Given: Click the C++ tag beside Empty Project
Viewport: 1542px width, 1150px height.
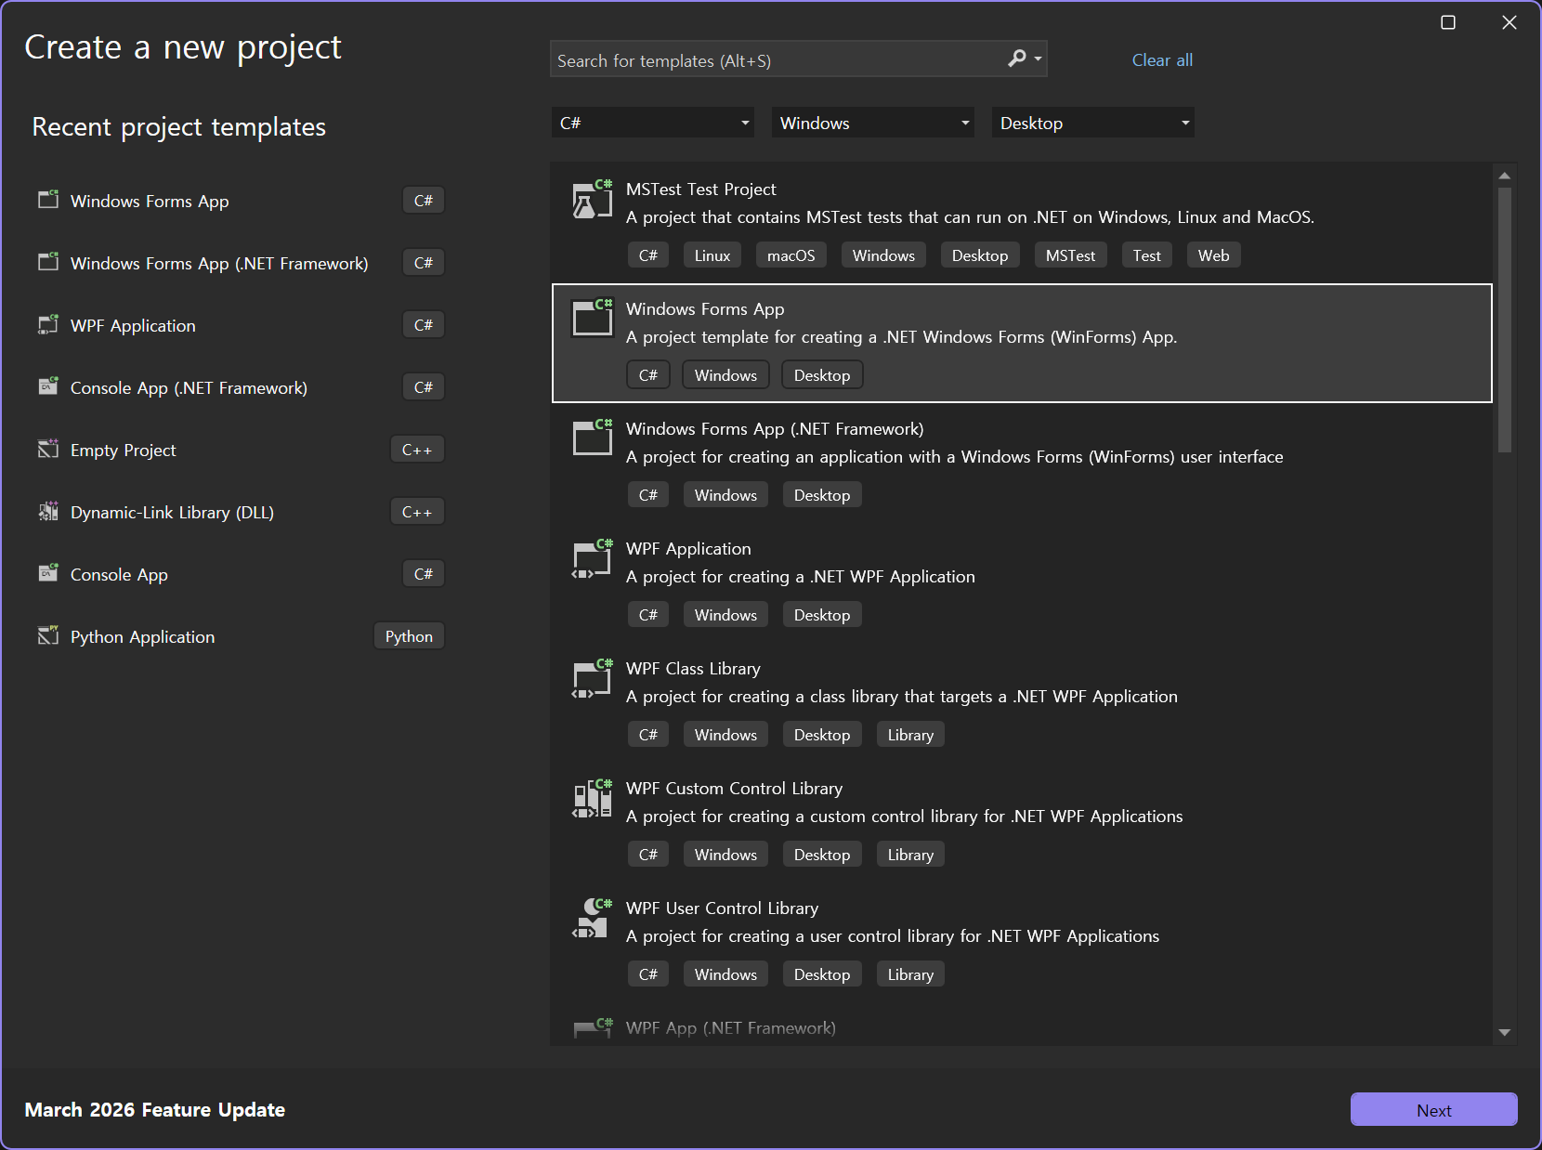Looking at the screenshot, I should point(417,450).
